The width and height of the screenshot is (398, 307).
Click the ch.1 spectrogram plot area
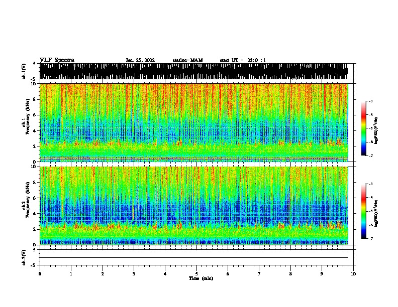194,122
